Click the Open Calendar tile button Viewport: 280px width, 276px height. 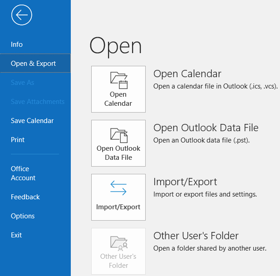118,89
